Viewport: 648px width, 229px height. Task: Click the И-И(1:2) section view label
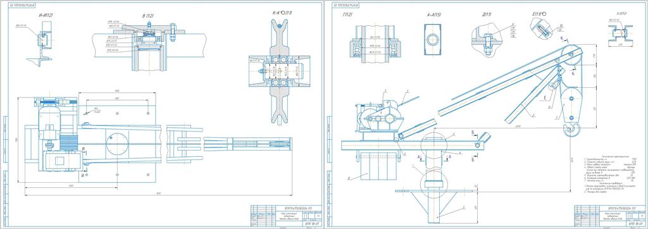point(45,15)
